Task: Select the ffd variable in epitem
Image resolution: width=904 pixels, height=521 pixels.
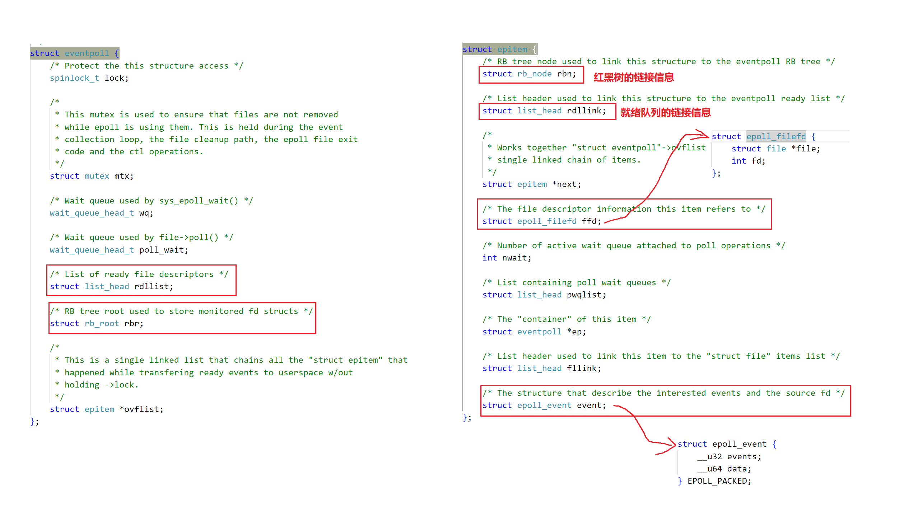Action: (x=589, y=221)
